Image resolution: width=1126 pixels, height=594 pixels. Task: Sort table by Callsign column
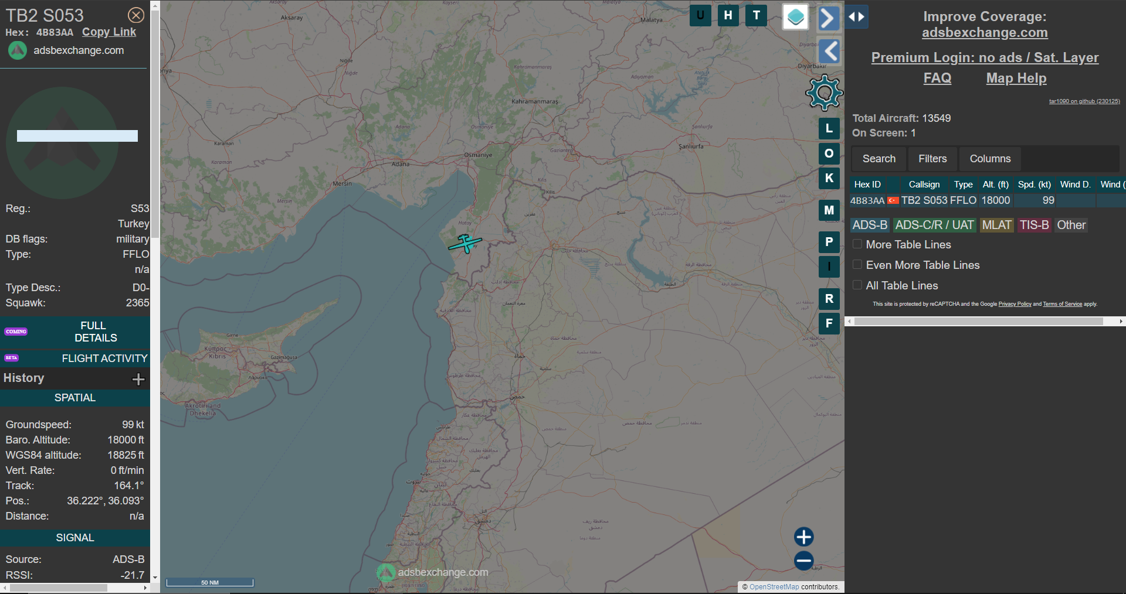[924, 185]
